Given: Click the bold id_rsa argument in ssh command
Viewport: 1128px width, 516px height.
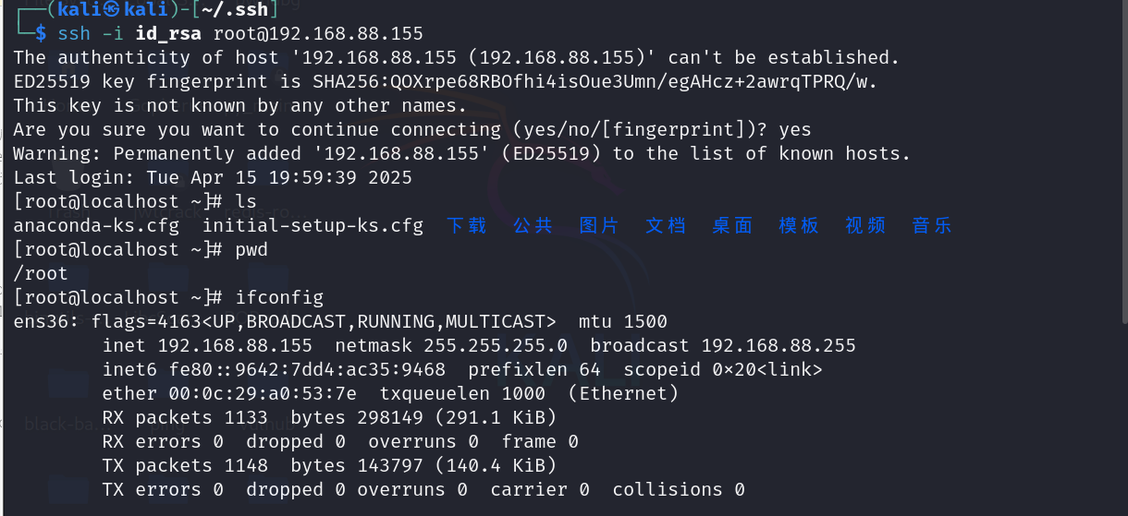Looking at the screenshot, I should click(168, 33).
